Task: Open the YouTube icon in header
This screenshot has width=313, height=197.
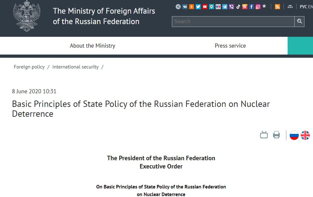Action: [x=205, y=7]
